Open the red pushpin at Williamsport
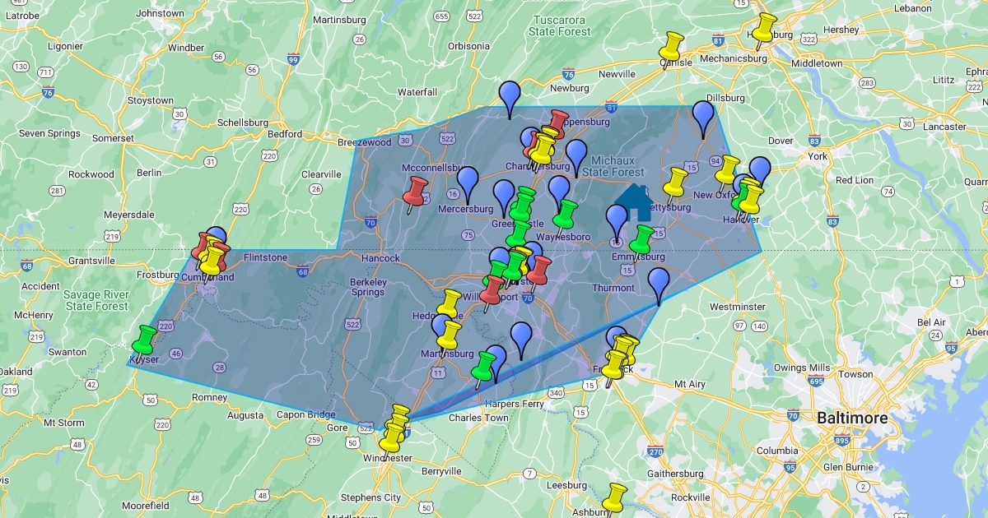The height and width of the screenshot is (518, 988). pyautogui.click(x=493, y=289)
